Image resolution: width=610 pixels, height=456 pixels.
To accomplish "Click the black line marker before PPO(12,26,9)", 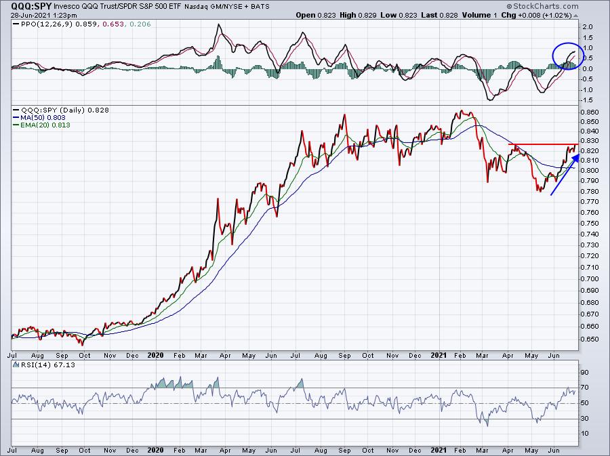I will [16, 24].
